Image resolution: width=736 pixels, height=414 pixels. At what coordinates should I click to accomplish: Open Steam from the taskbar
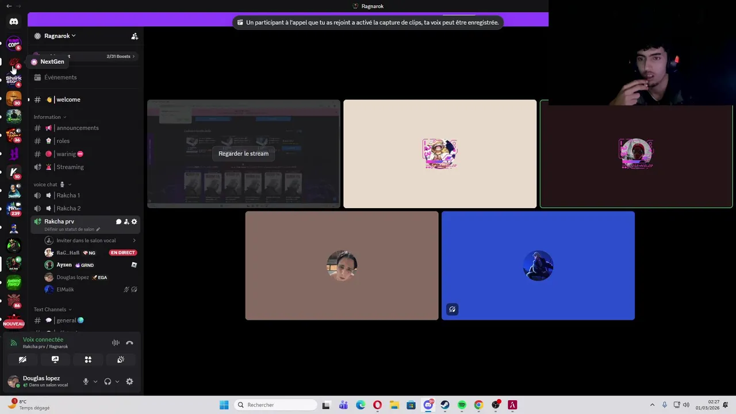click(x=445, y=405)
